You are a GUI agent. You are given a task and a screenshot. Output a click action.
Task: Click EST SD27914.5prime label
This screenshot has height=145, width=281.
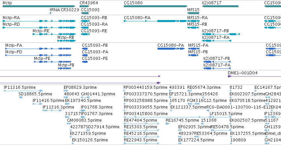(103, 127)
